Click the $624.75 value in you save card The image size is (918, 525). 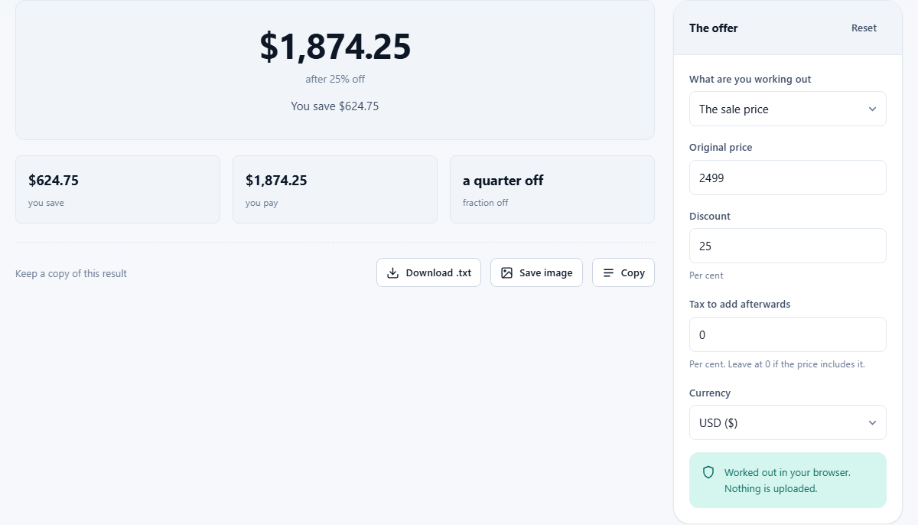point(54,181)
